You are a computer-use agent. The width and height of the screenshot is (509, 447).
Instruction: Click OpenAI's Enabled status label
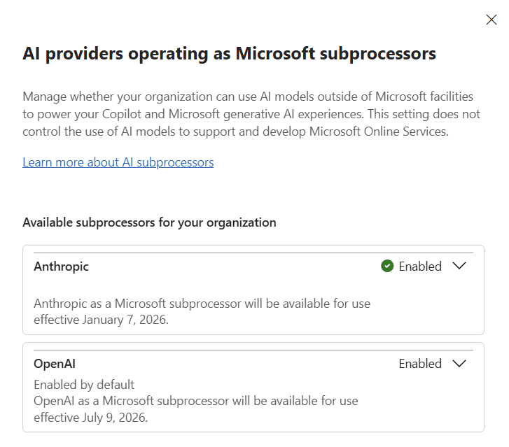coord(420,364)
